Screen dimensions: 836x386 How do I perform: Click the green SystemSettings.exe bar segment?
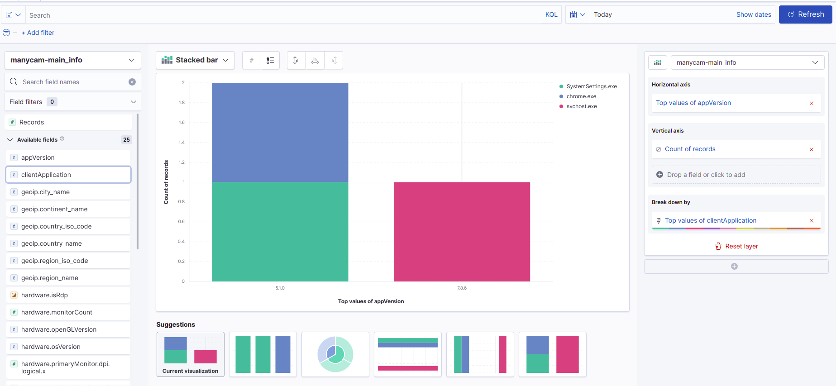click(x=280, y=232)
